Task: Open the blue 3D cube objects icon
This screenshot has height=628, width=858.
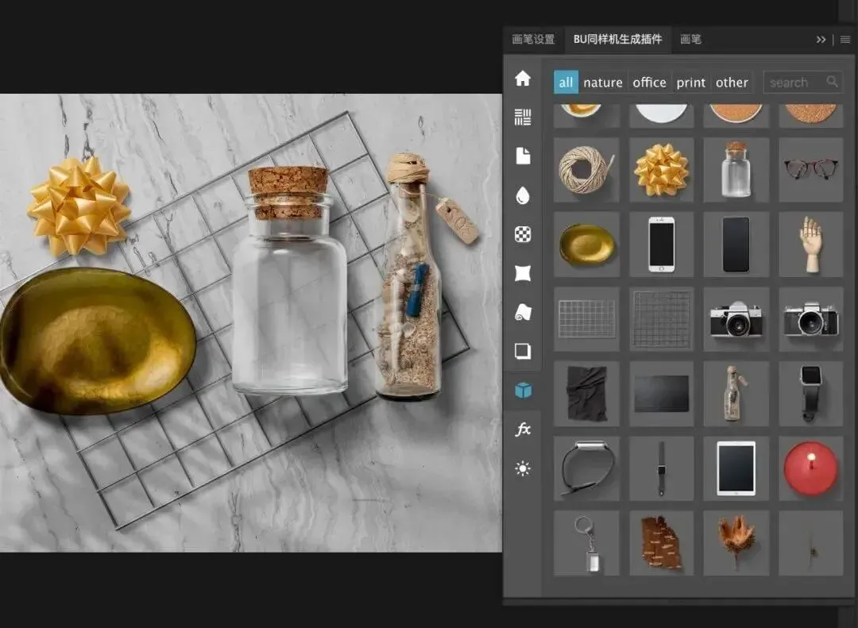Action: tap(523, 391)
